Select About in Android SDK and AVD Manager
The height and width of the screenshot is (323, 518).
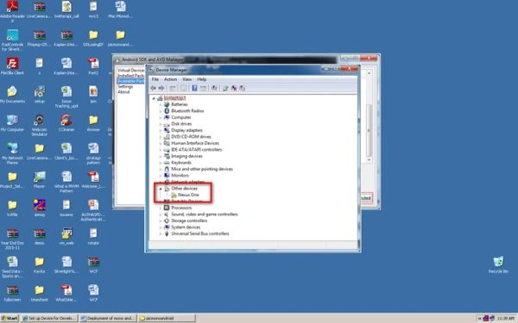[x=123, y=91]
